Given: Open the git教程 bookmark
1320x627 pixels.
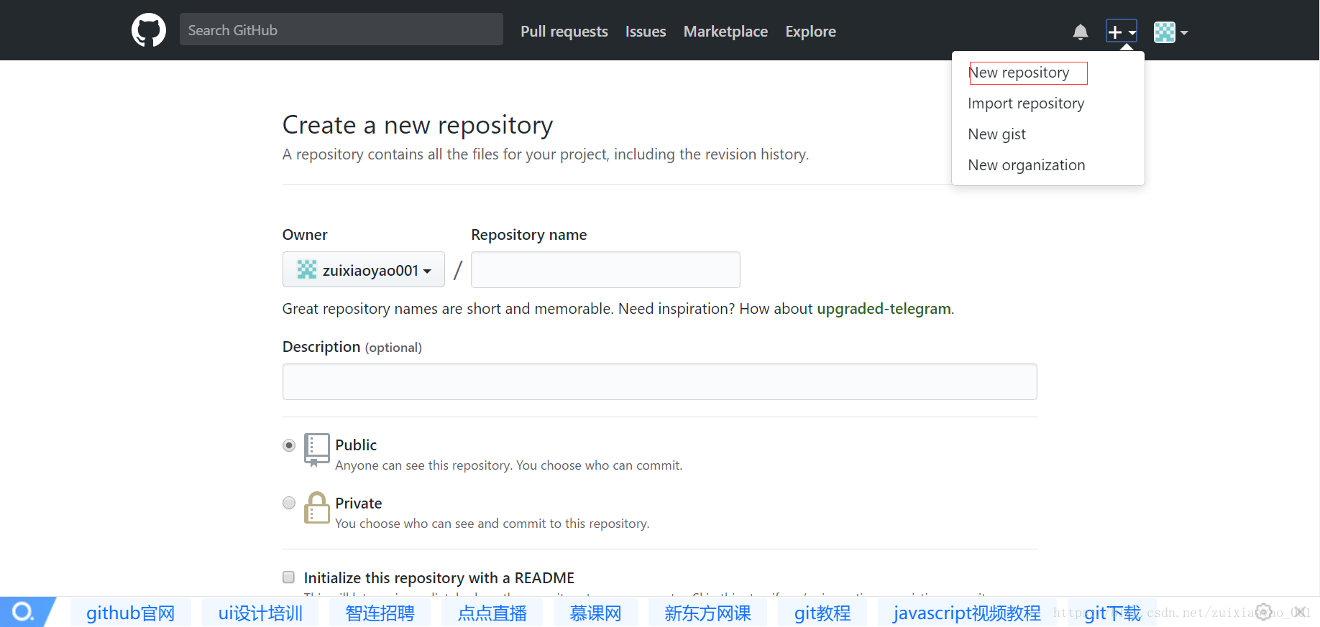Looking at the screenshot, I should [x=822, y=613].
